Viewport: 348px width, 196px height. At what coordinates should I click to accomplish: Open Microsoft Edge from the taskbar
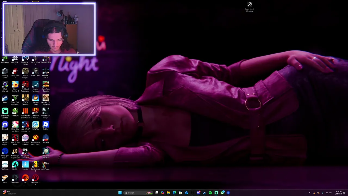tap(174, 193)
